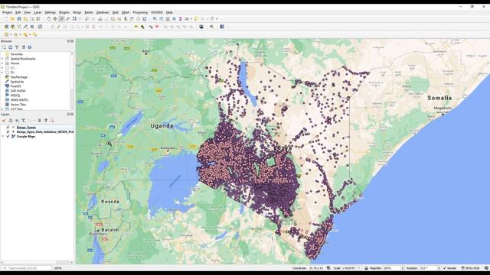
Task: Click the Layers panel horizontal scrollbar
Action: click(37, 262)
